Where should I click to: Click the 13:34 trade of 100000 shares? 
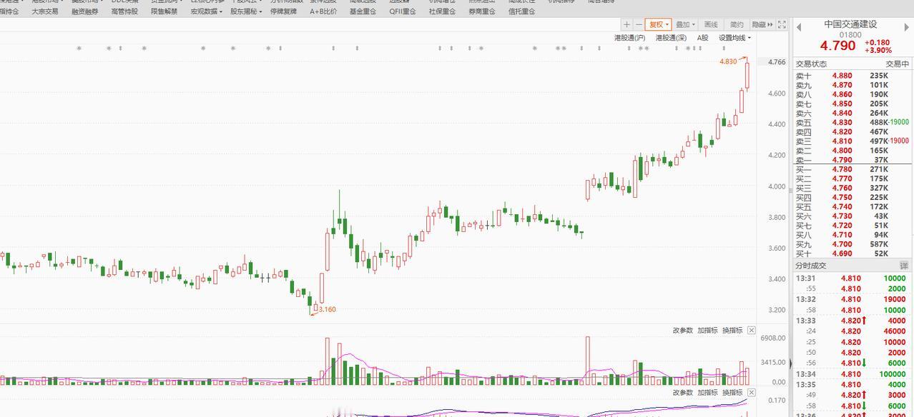click(x=852, y=374)
